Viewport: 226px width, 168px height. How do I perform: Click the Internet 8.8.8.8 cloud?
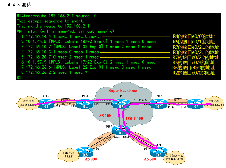[69, 155]
